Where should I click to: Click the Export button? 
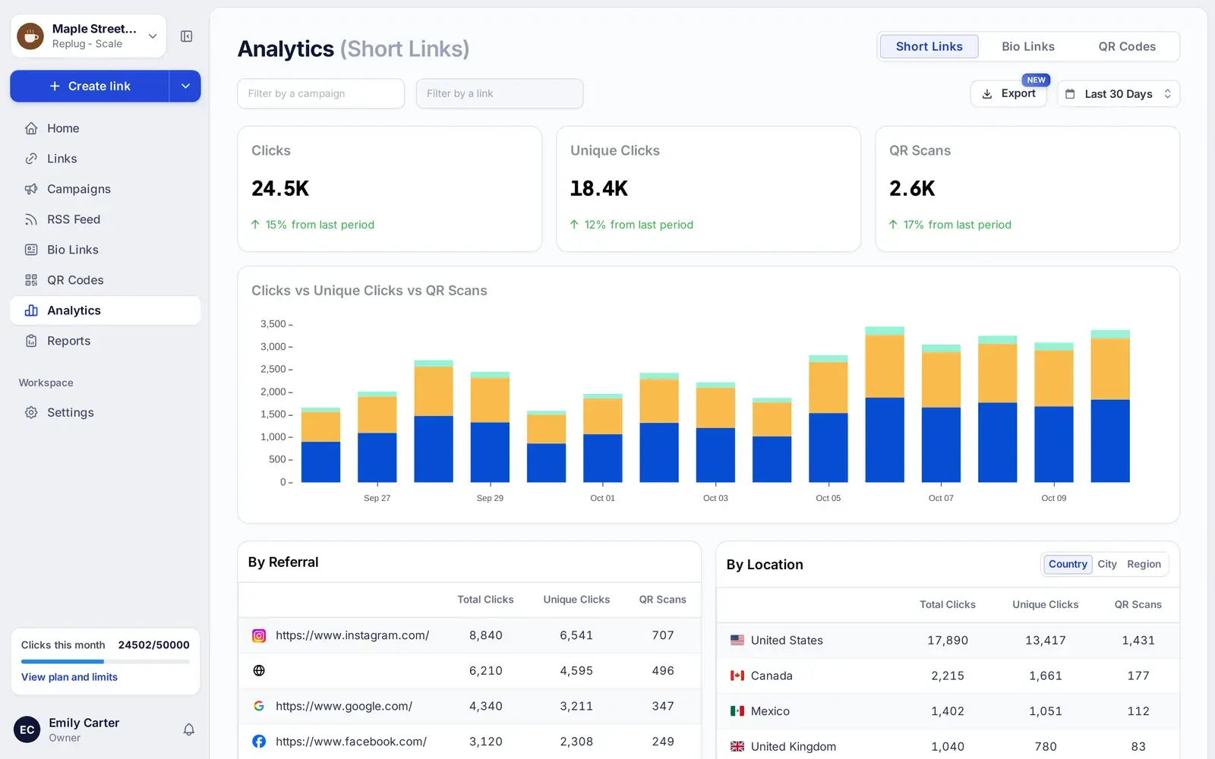click(1008, 93)
